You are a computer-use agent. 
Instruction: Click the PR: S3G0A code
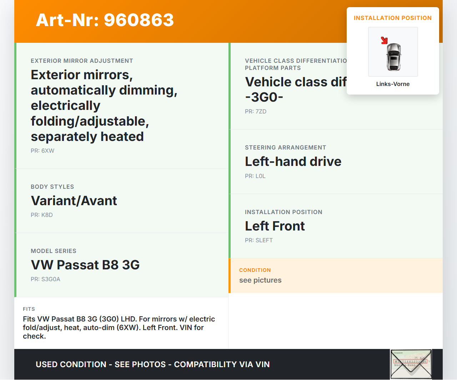click(45, 279)
